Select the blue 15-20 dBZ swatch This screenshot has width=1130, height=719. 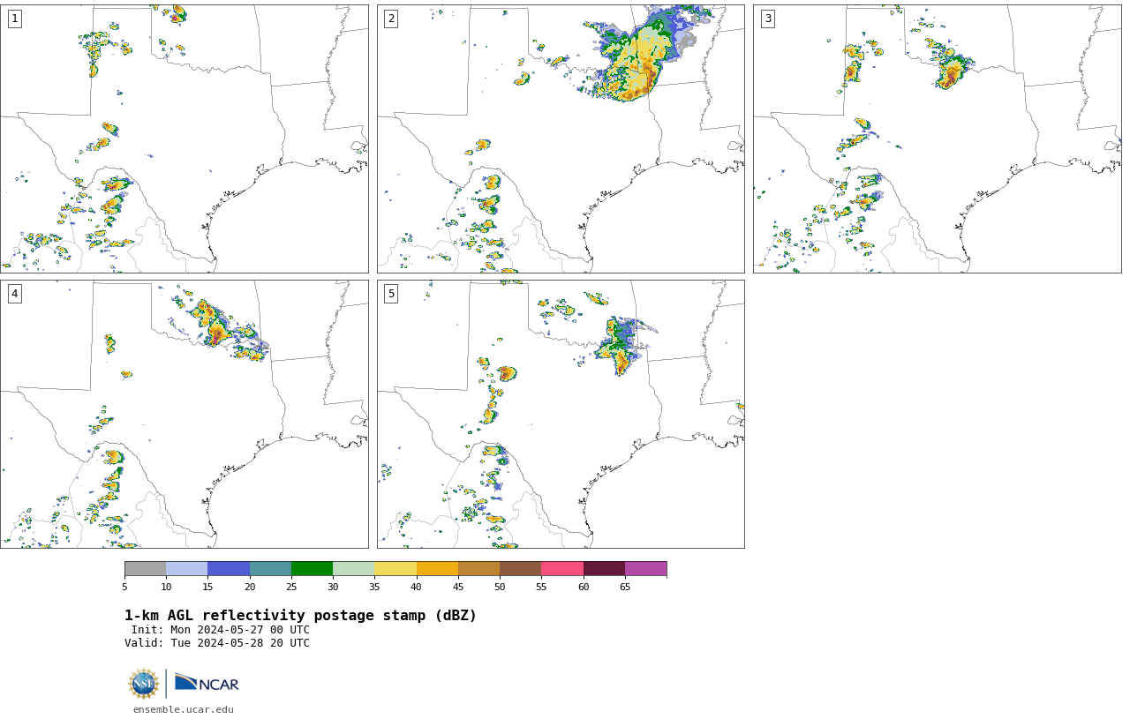(x=229, y=568)
